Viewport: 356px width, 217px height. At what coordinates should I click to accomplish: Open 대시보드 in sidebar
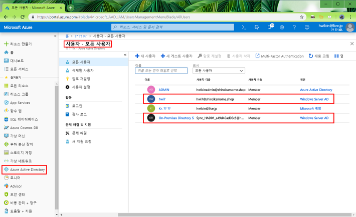point(14,60)
